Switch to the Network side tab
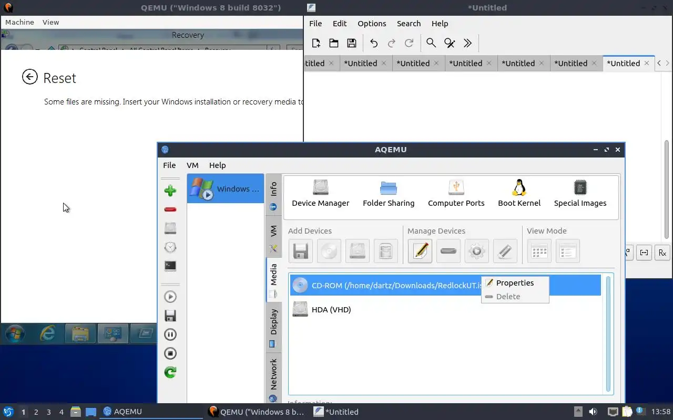Screen dimensions: 673x420 [x=273, y=378]
